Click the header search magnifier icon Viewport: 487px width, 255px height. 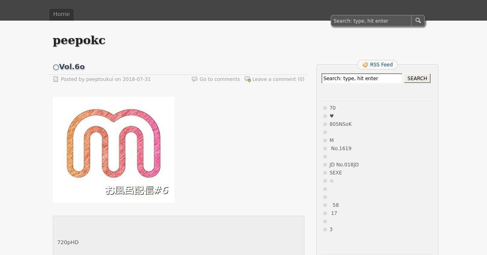point(418,21)
